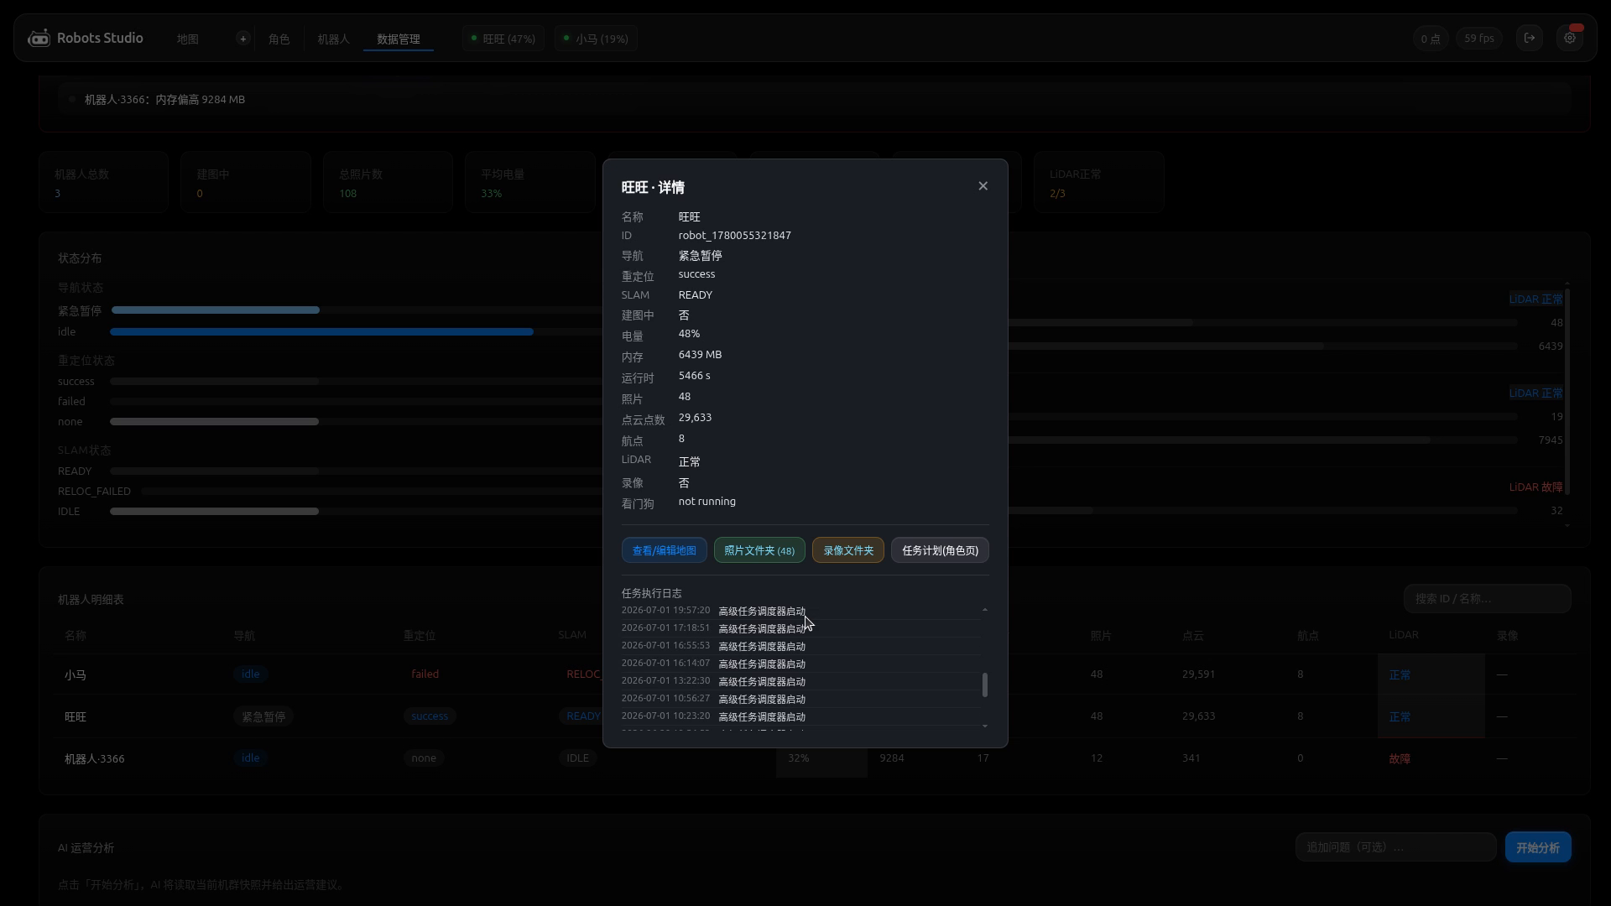Image resolution: width=1611 pixels, height=906 pixels.
Task: Click the 59 fps indicator chip
Action: pos(1478,39)
